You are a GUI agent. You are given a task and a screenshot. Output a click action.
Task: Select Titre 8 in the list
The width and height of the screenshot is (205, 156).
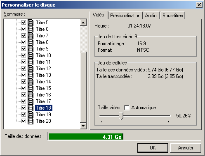[x=42, y=42]
